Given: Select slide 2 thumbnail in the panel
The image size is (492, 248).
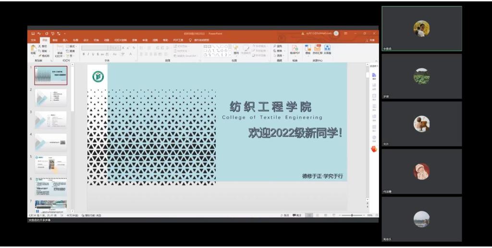Looking at the screenshot, I should pos(50,97).
